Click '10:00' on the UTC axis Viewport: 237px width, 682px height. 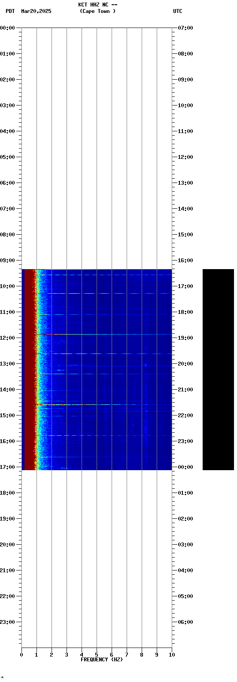coord(185,105)
